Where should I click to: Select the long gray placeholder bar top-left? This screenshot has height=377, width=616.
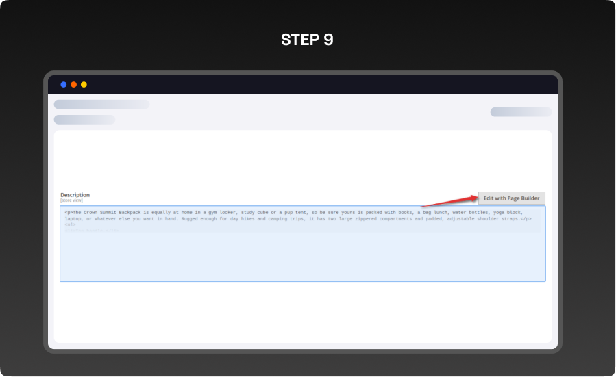point(101,105)
